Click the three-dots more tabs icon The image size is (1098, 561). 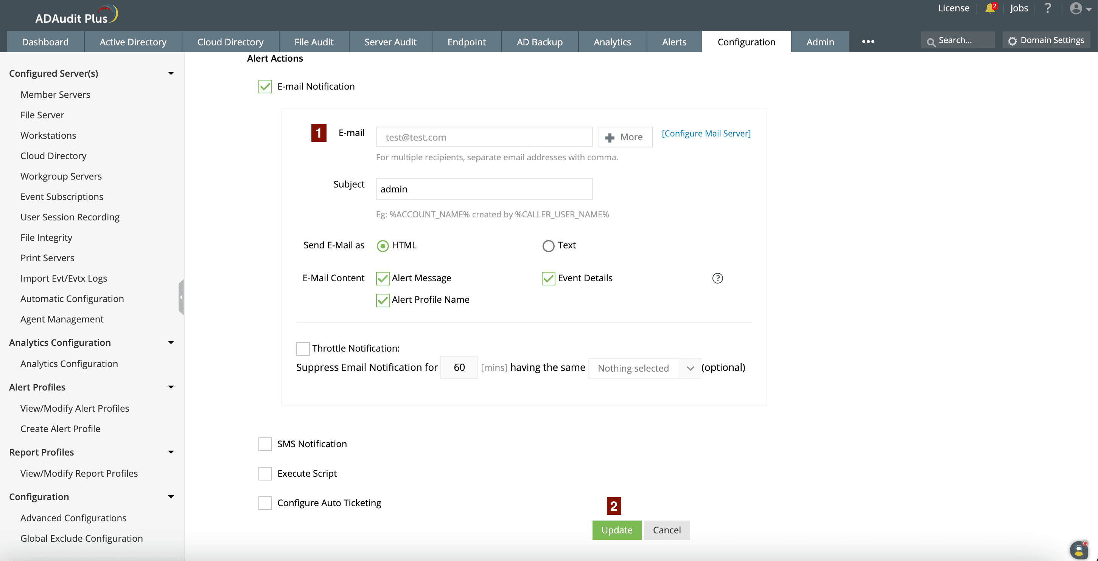tap(868, 42)
